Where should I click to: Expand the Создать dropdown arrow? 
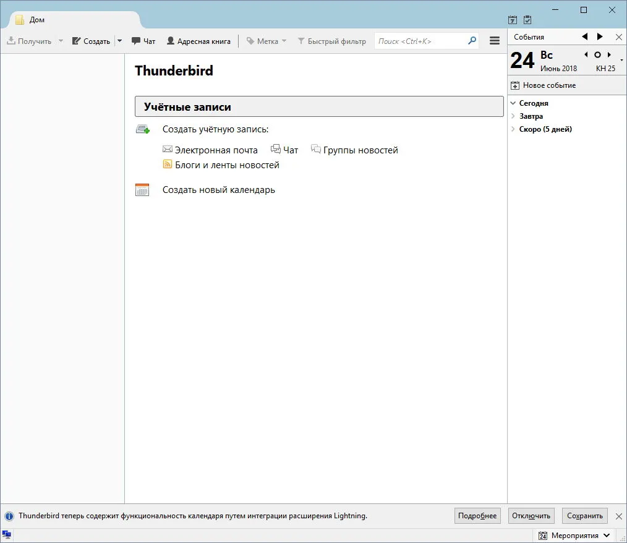119,41
